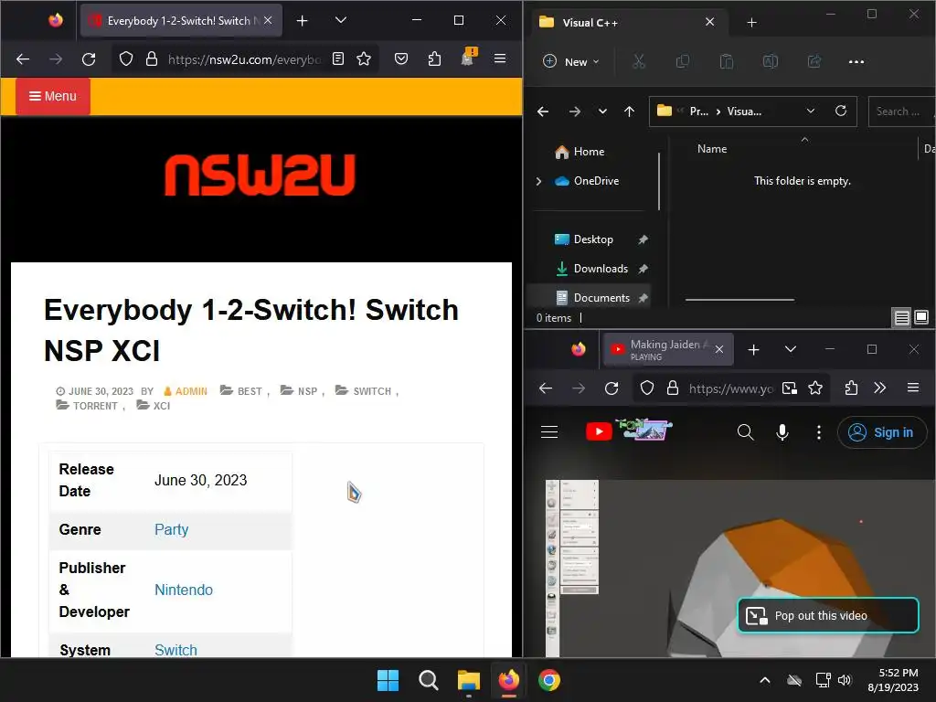Viewport: 936px width, 702px height.
Task: Click the padlock icon beside nsw2u URL
Action: click(x=152, y=59)
